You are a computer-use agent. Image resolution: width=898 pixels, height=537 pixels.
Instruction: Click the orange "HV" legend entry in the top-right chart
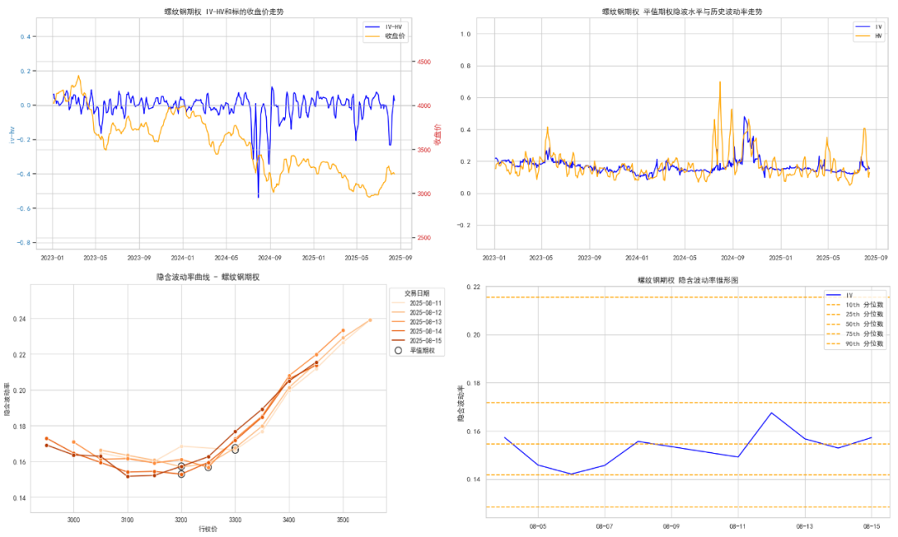coord(870,36)
